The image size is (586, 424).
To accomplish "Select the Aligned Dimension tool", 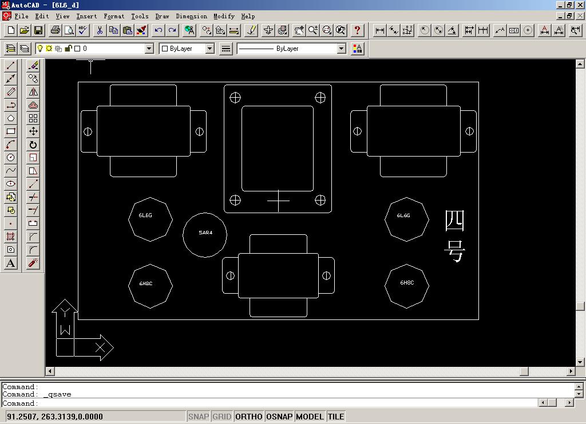I will tap(394, 30).
